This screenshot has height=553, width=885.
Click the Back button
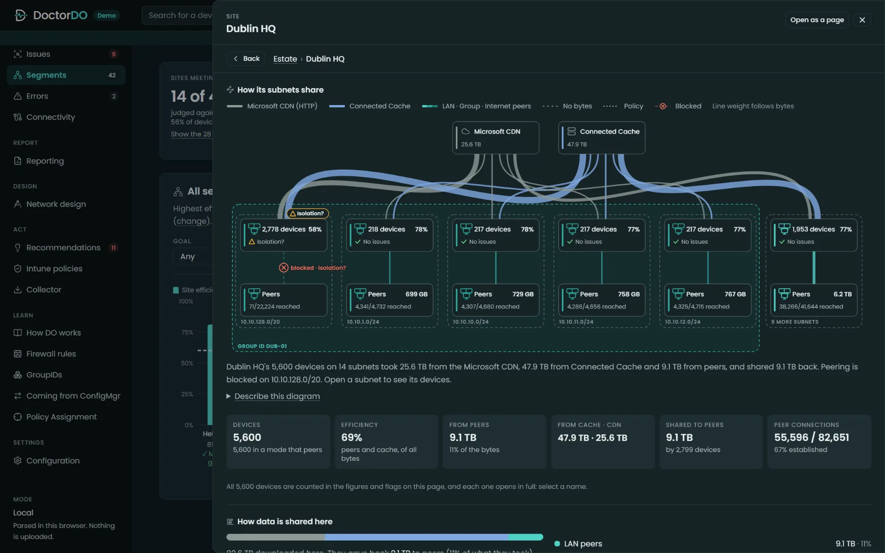tap(246, 59)
